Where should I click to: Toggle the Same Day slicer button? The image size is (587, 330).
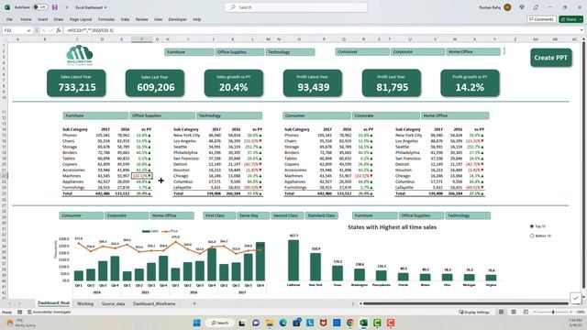[x=253, y=215]
